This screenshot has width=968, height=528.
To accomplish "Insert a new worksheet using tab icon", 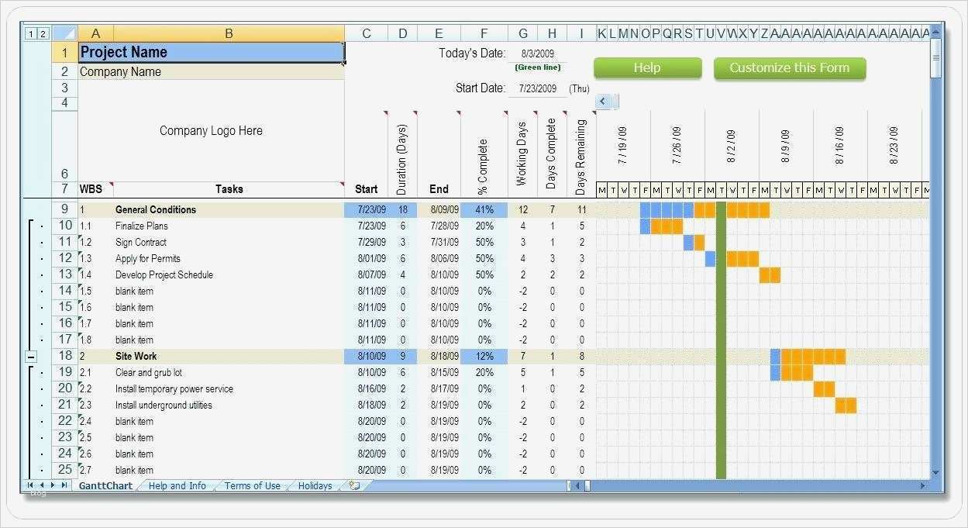I will pos(354,485).
